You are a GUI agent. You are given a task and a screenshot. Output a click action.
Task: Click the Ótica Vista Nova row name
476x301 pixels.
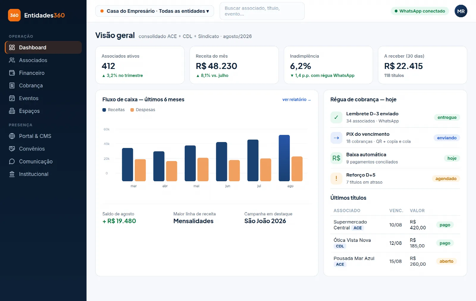[x=352, y=240]
